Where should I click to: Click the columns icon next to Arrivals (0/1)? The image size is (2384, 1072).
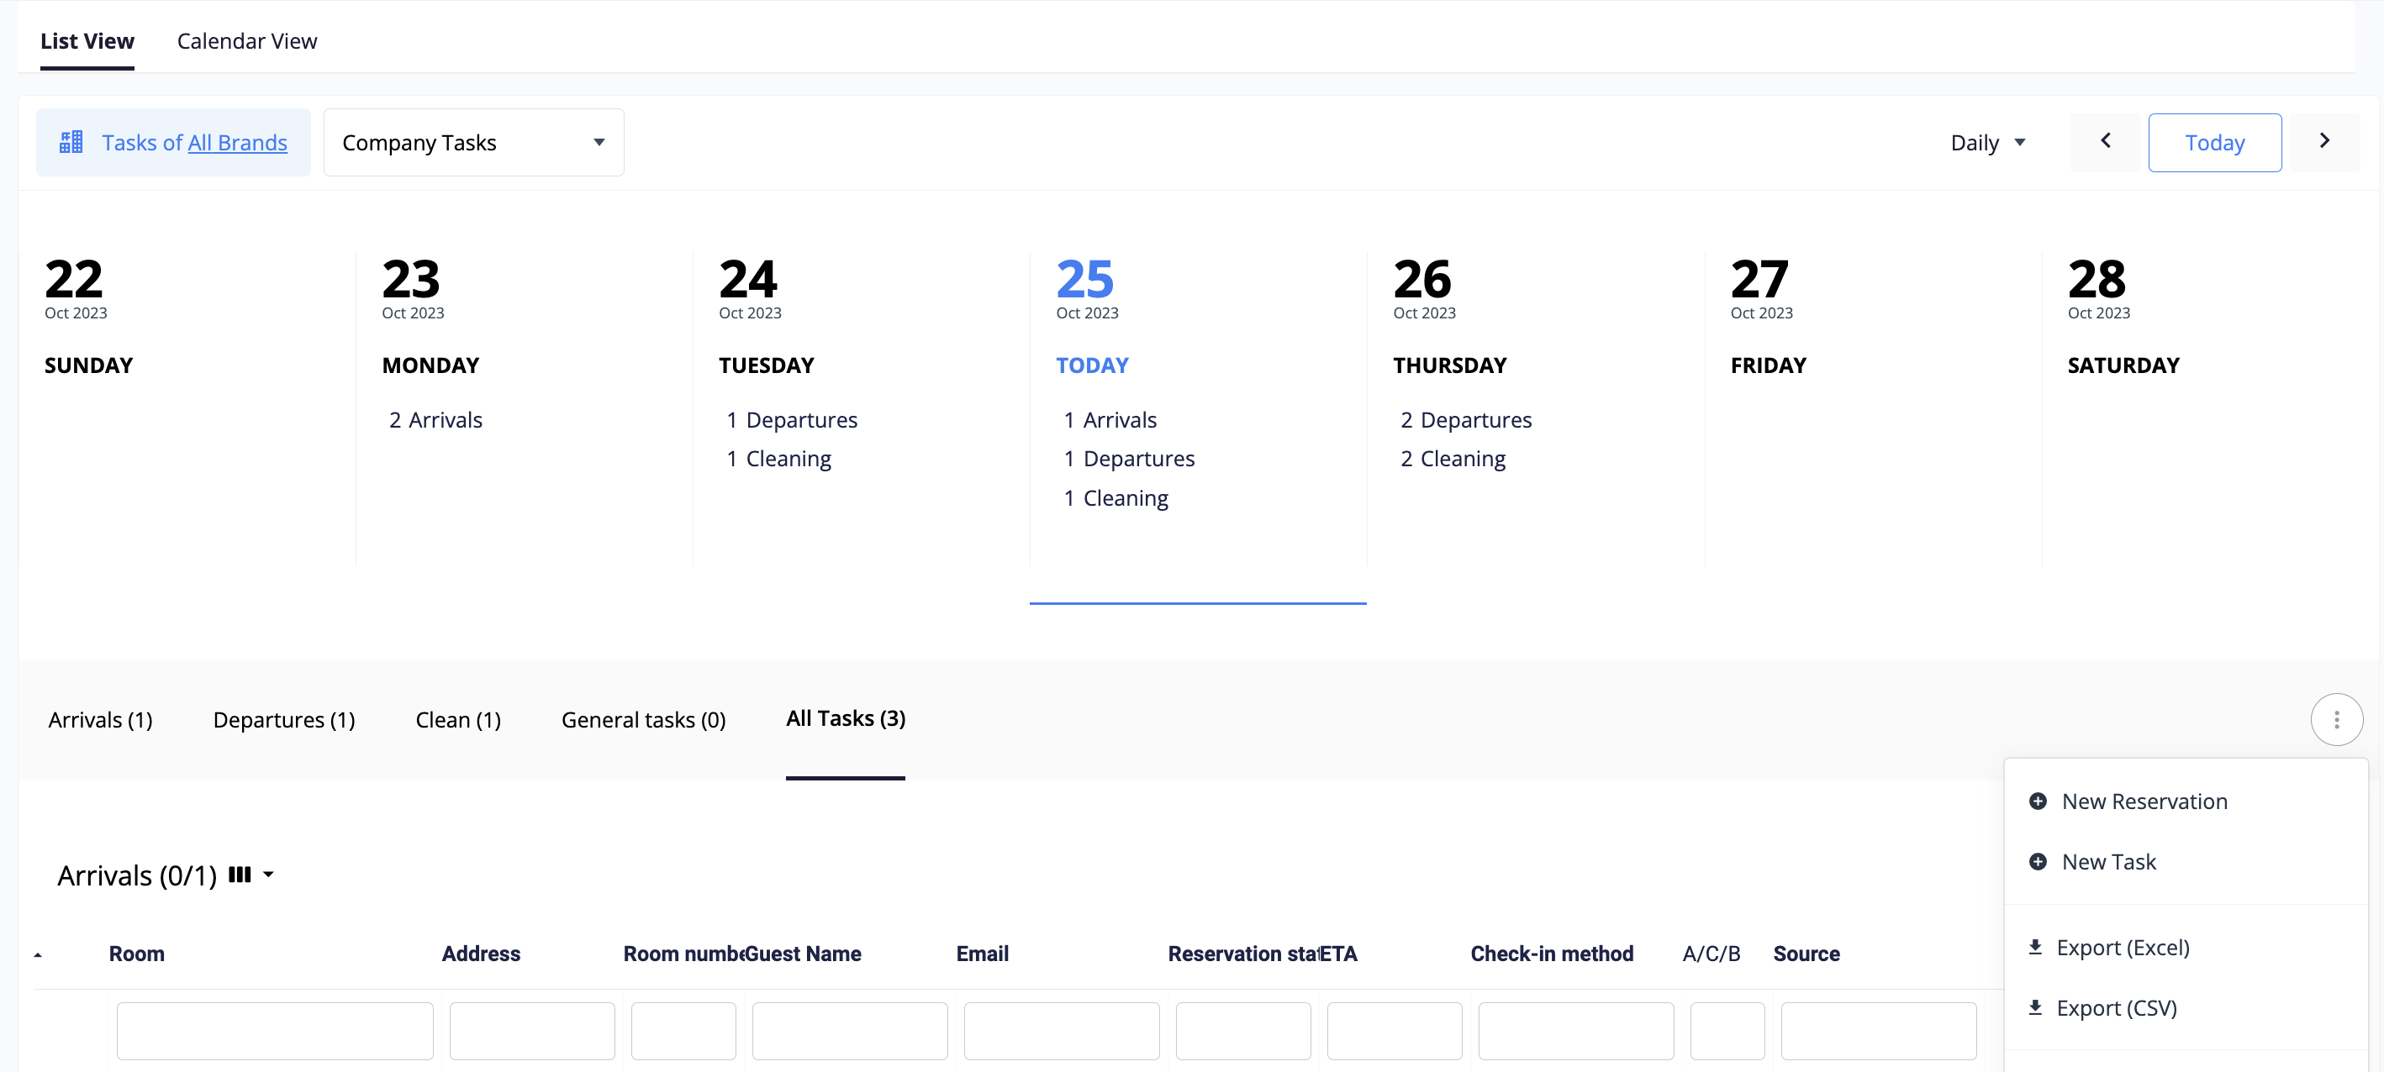coord(240,874)
